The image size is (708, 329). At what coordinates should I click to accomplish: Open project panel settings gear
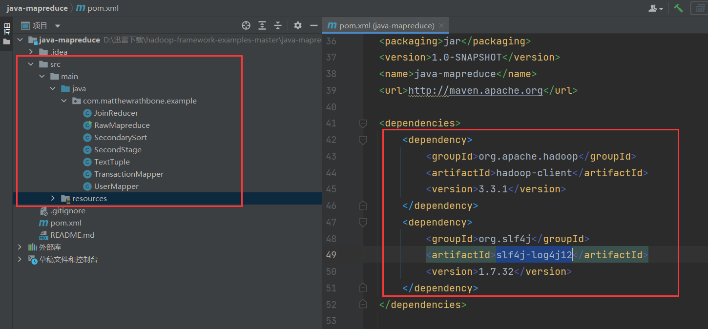coord(298,25)
